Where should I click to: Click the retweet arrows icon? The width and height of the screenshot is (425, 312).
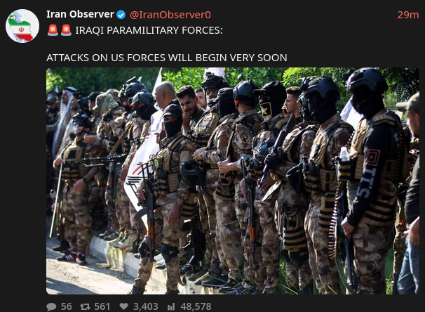pyautogui.click(x=85, y=307)
